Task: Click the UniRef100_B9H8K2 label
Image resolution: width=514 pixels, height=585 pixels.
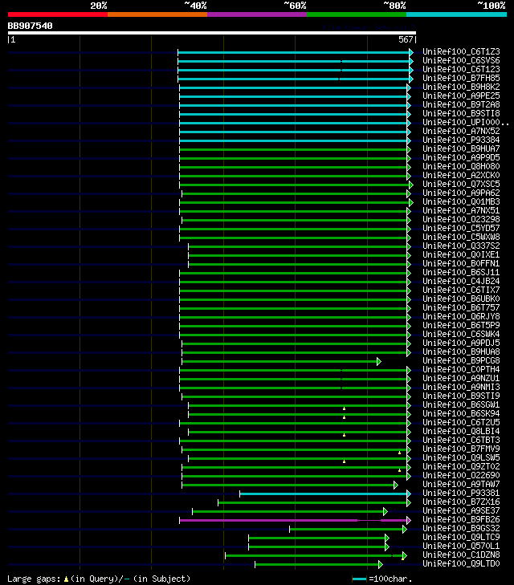Action: coord(461,87)
